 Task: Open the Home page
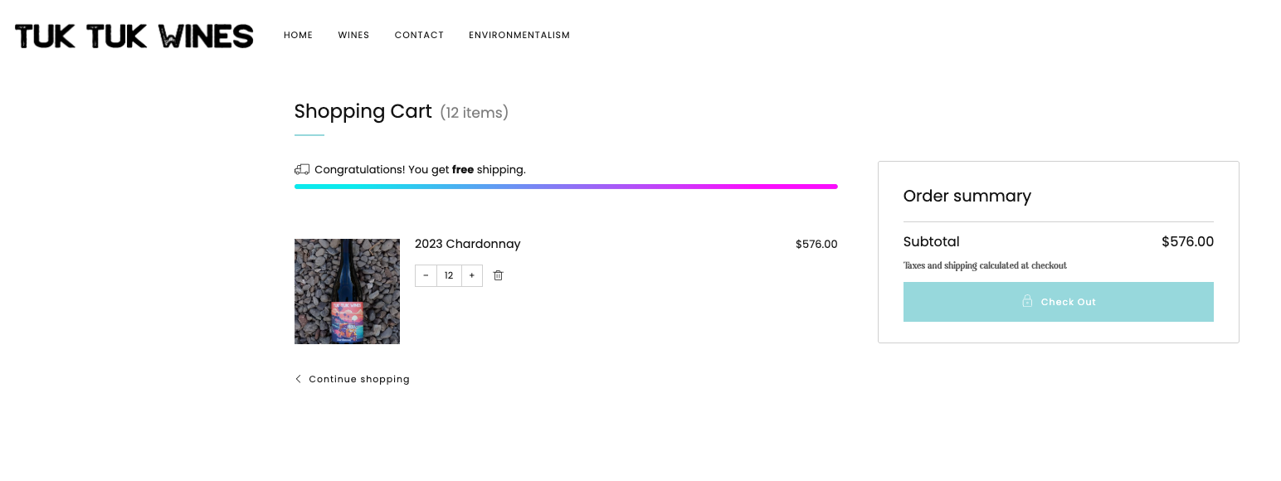[x=298, y=35]
